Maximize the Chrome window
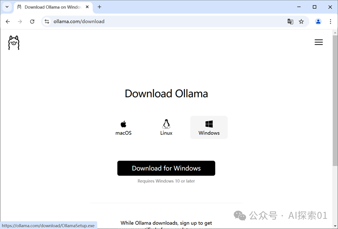 (315, 7)
